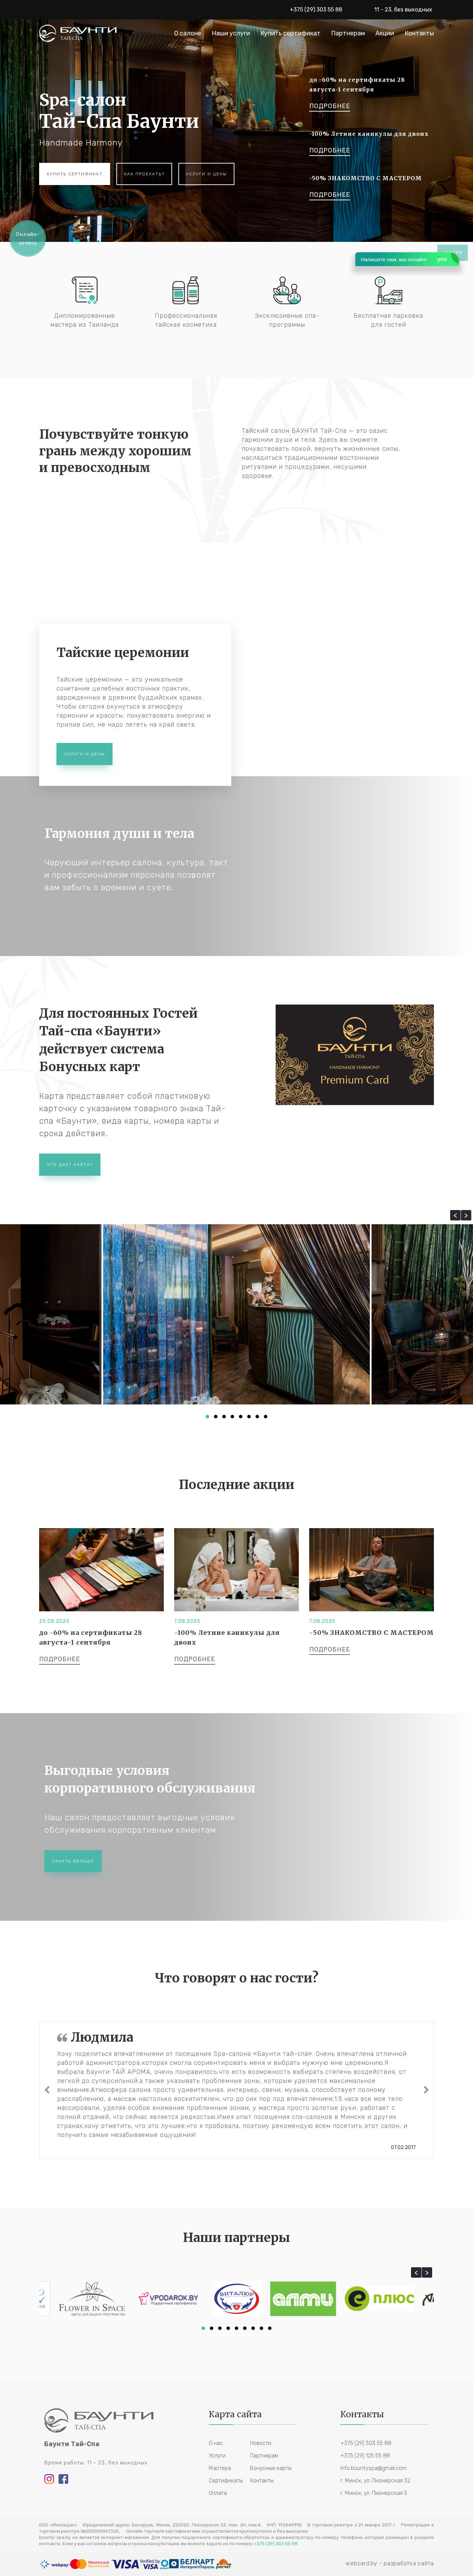
Task: Click the free parking icon
Action: point(388,290)
